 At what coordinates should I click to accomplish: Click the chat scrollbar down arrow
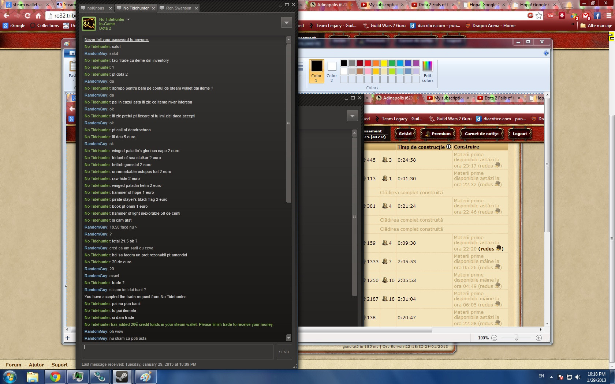point(288,338)
